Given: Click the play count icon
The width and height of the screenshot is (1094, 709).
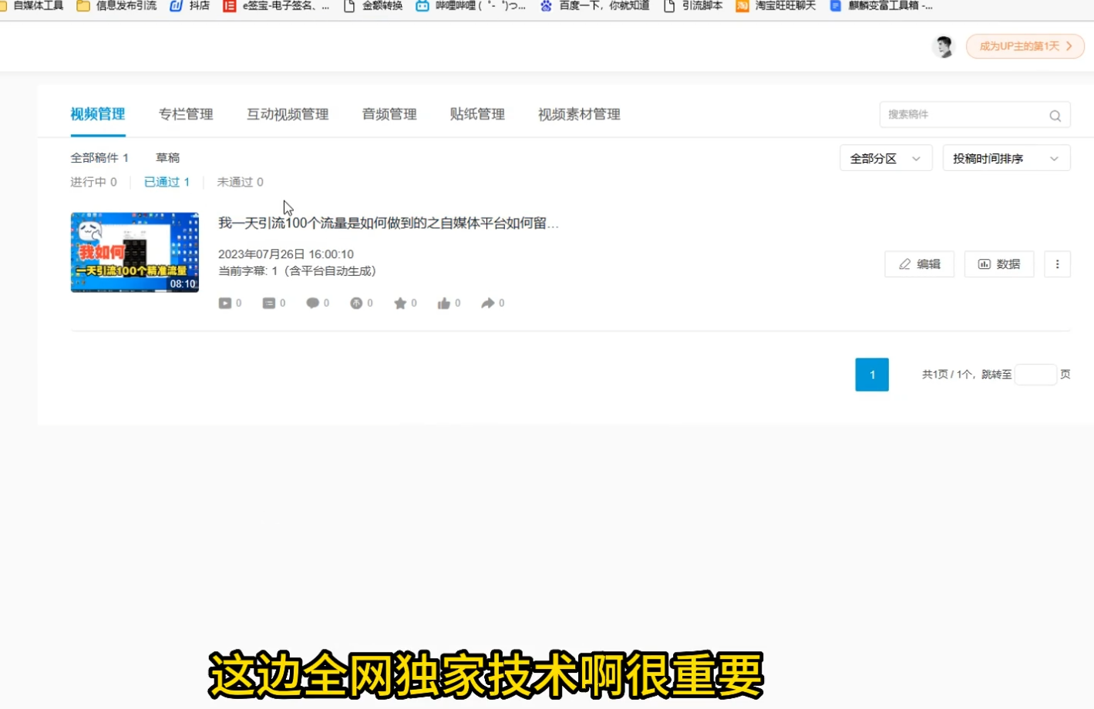Looking at the screenshot, I should [225, 304].
